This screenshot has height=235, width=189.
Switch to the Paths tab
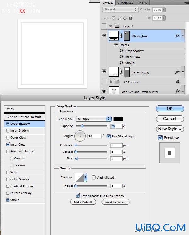tap(142, 3)
